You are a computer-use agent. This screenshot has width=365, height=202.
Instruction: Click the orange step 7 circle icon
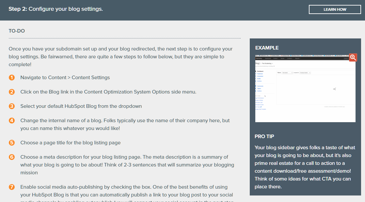pos(12,187)
